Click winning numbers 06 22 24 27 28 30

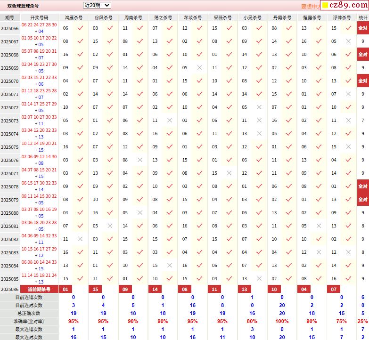pos(39,25)
